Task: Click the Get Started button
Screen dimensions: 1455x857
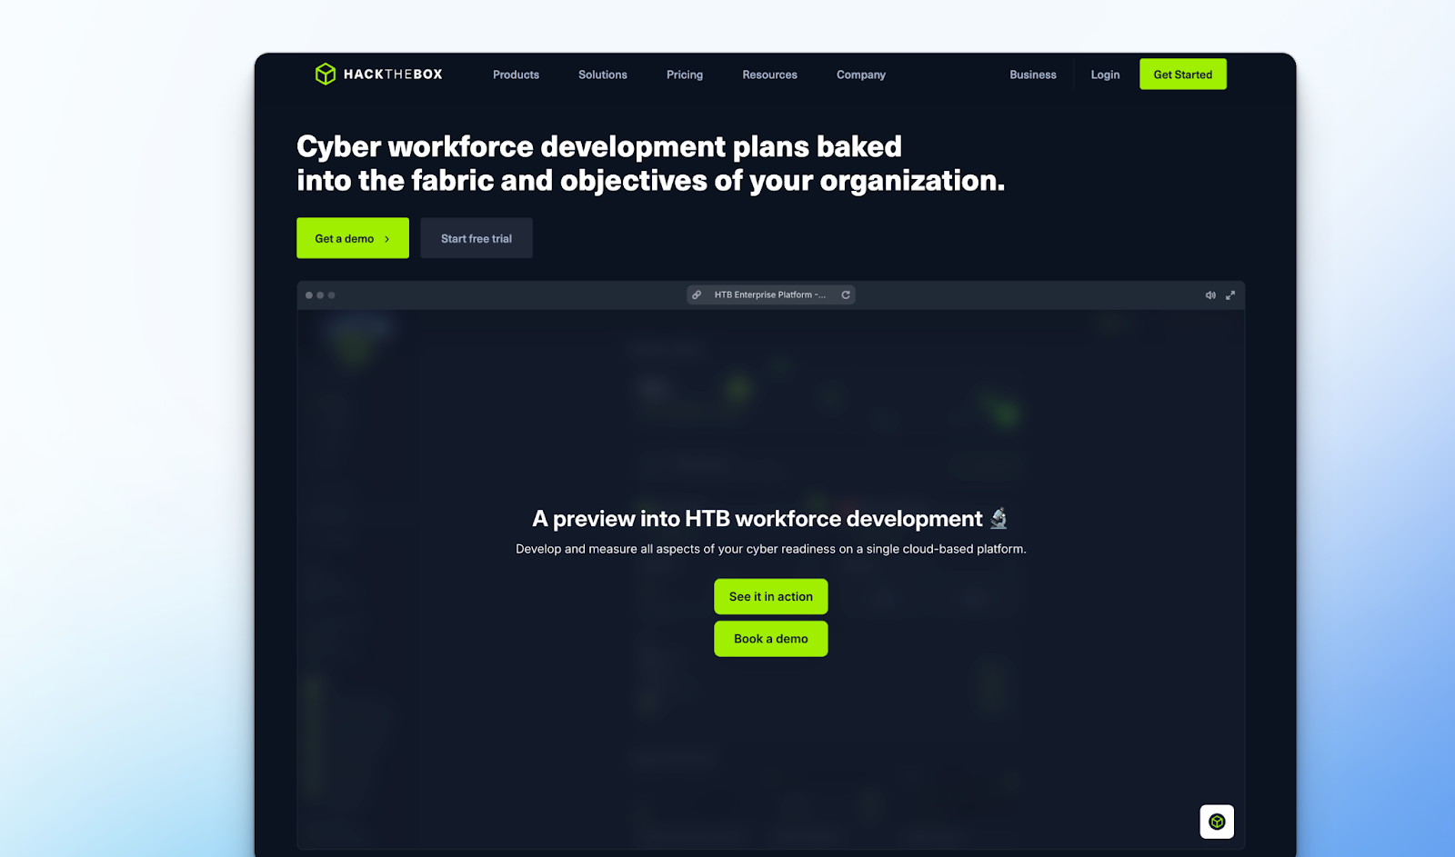Action: click(x=1183, y=75)
